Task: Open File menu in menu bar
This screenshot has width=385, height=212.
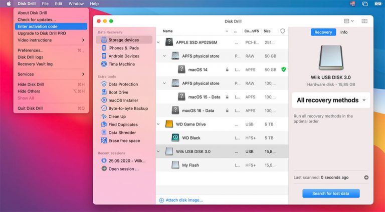Action: pyautogui.click(x=45, y=3)
